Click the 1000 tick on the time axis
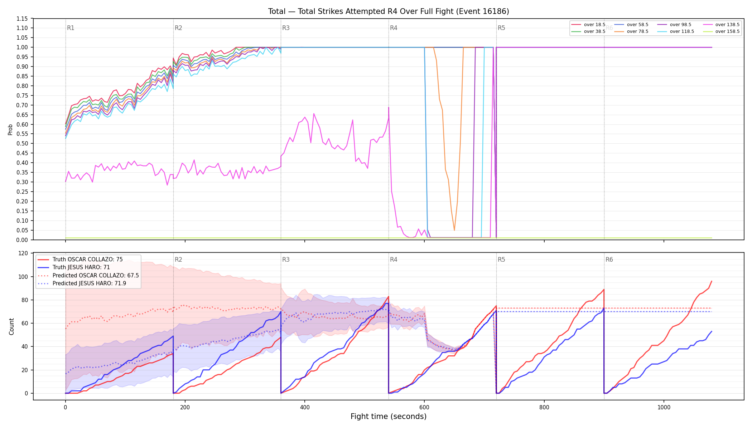Image resolution: width=752 pixels, height=429 pixels. [664, 407]
